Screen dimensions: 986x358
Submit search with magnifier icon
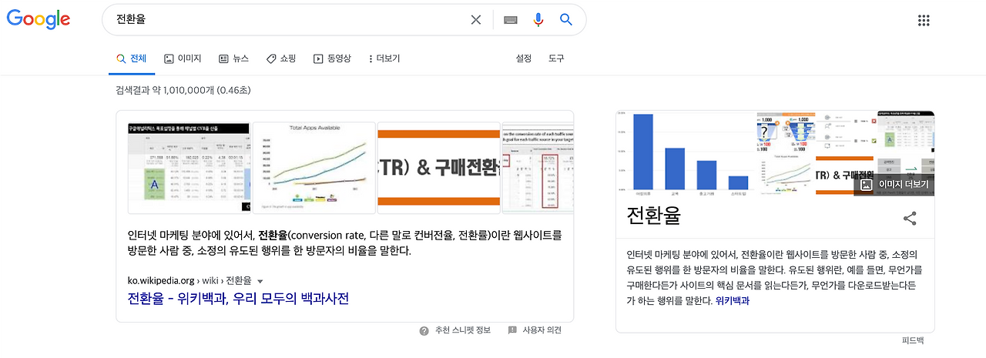point(566,20)
